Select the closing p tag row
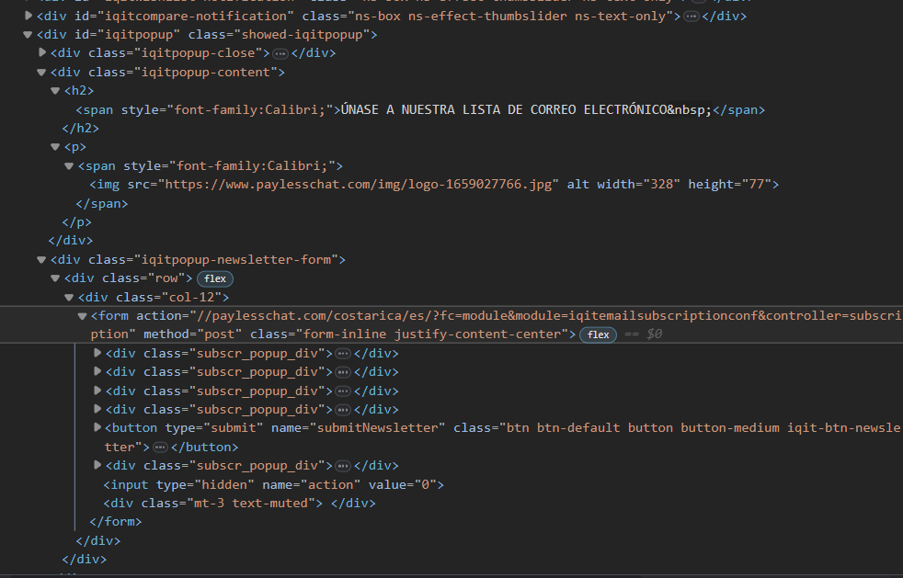Viewport: 903px width, 578px height. tap(76, 221)
